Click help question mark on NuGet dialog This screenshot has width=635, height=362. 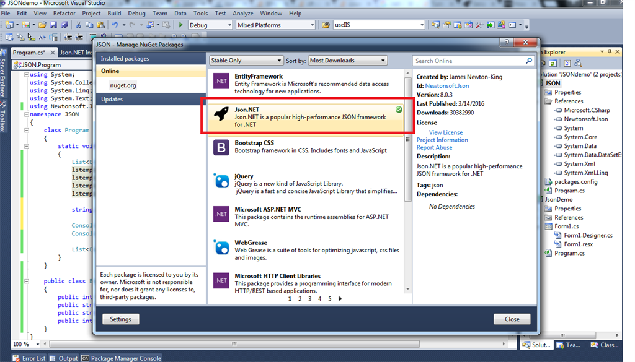coord(507,42)
